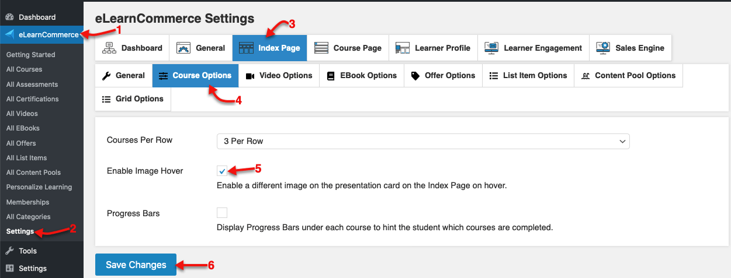Click the eLearnCommerce Settings heading

tap(175, 19)
